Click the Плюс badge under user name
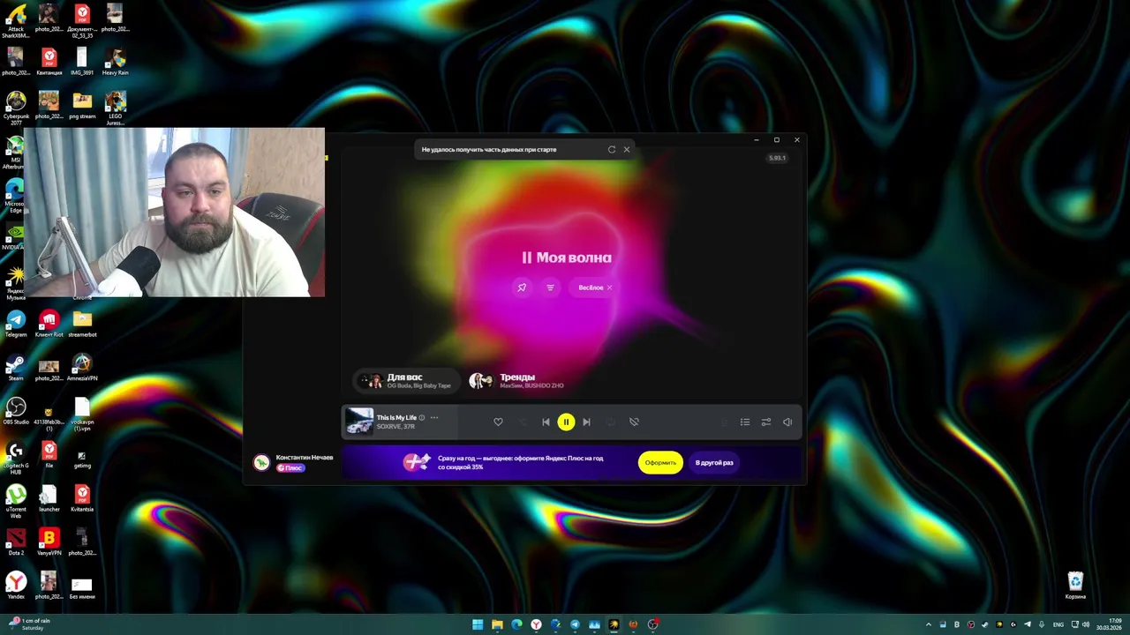This screenshot has width=1130, height=635. (x=290, y=467)
